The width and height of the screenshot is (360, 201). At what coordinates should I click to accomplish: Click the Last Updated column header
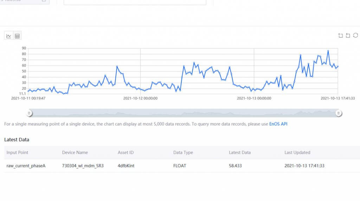click(297, 152)
